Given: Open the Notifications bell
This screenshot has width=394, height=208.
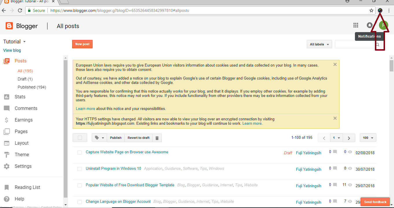Looking at the screenshot, I should point(369,25).
